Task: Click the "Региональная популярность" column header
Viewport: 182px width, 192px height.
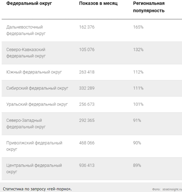Action: click(149, 7)
